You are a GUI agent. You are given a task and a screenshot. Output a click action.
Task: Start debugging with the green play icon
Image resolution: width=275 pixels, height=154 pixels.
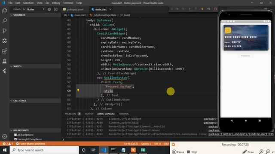click(x=24, y=9)
